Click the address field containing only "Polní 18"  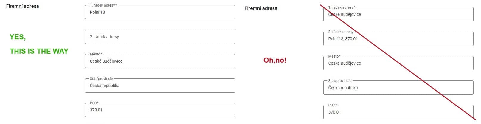[x=160, y=12]
